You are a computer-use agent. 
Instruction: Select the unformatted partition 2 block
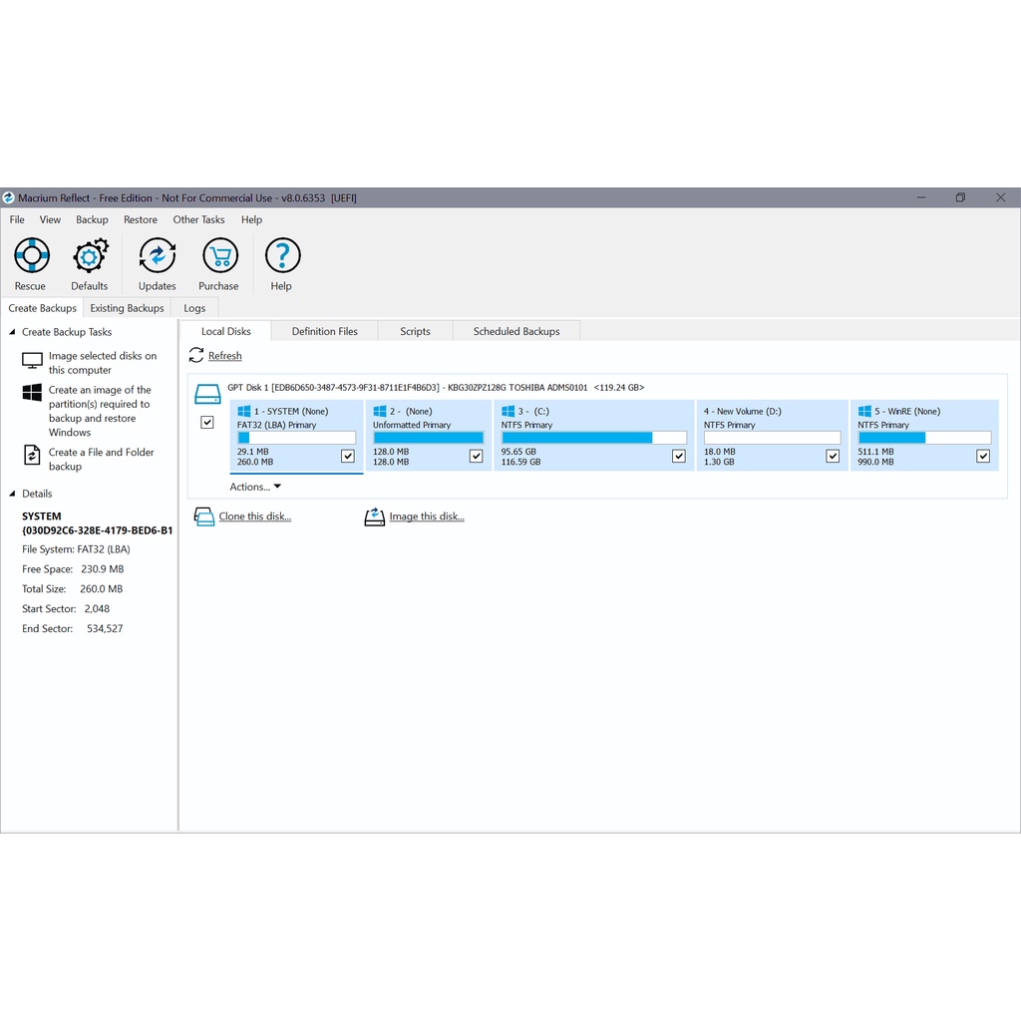click(x=427, y=436)
